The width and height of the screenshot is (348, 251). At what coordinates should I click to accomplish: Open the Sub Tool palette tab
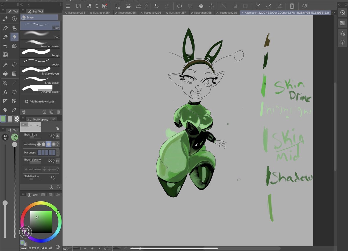coord(35,11)
